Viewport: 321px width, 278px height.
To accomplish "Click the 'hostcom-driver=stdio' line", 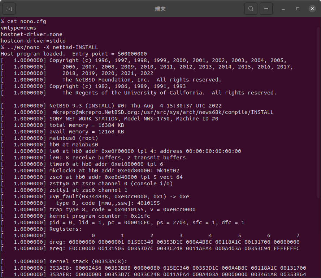I will pyautogui.click(x=33, y=41).
